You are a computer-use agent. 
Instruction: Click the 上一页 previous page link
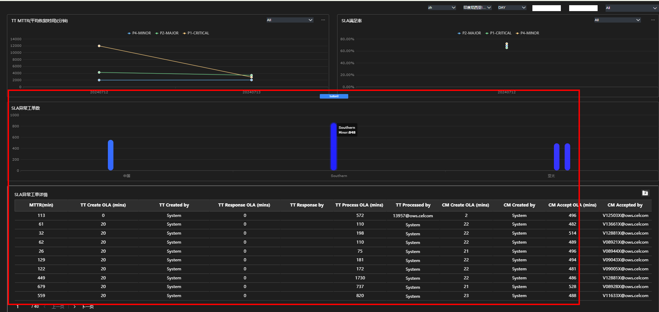pos(58,306)
